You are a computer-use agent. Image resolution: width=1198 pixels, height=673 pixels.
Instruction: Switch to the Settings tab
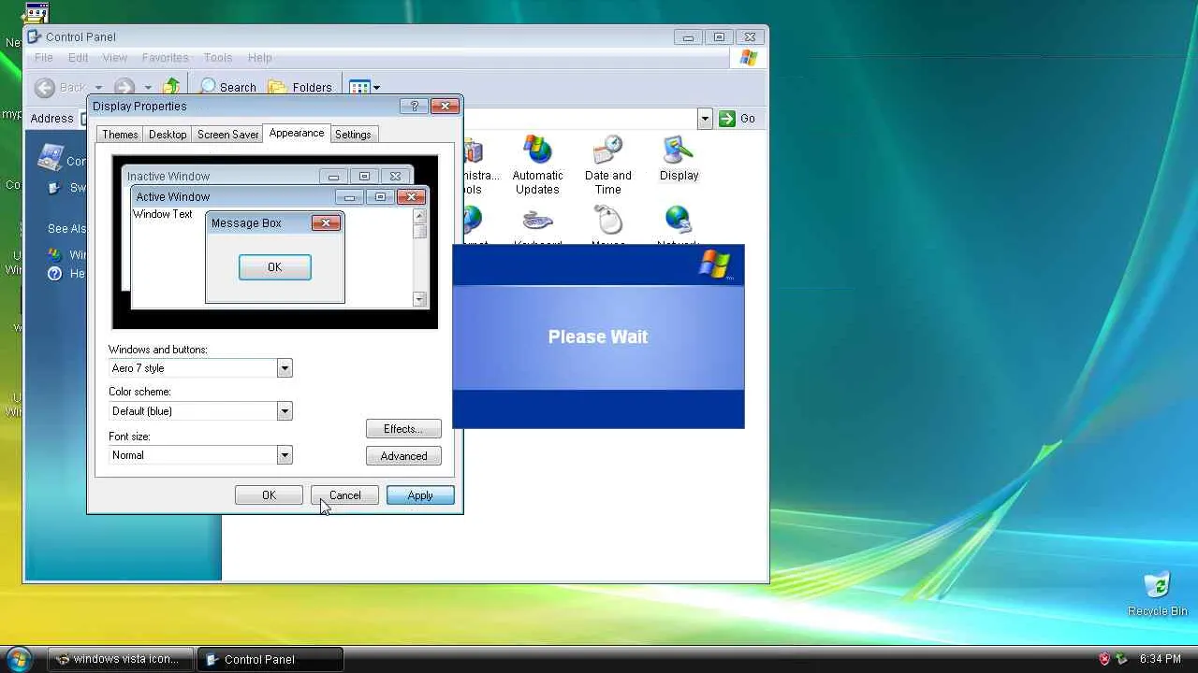(353, 135)
